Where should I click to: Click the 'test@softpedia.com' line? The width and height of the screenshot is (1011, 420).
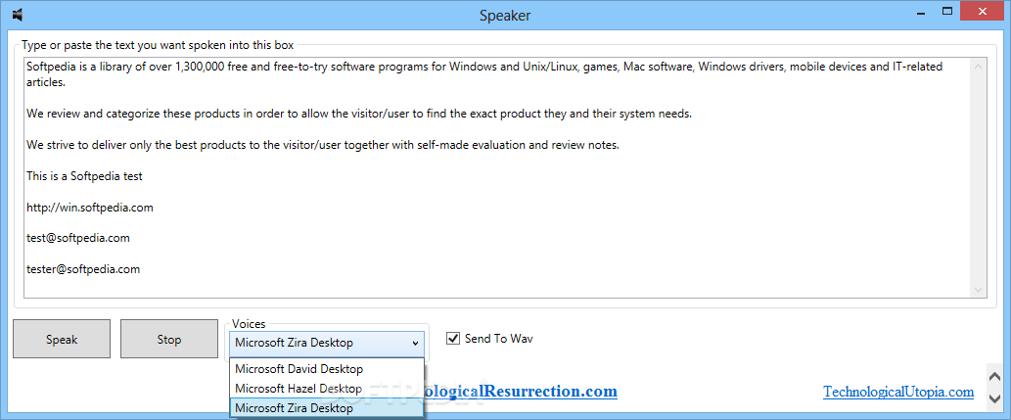(78, 238)
